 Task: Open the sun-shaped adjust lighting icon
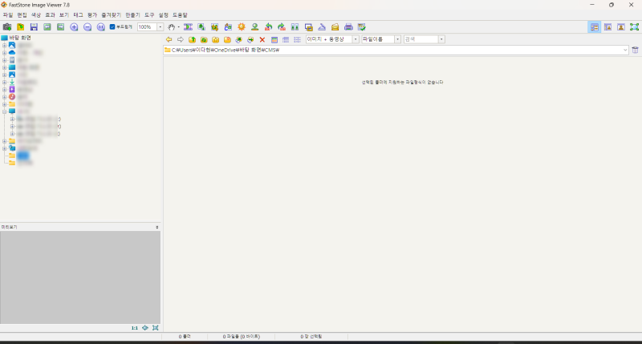pyautogui.click(x=242, y=27)
